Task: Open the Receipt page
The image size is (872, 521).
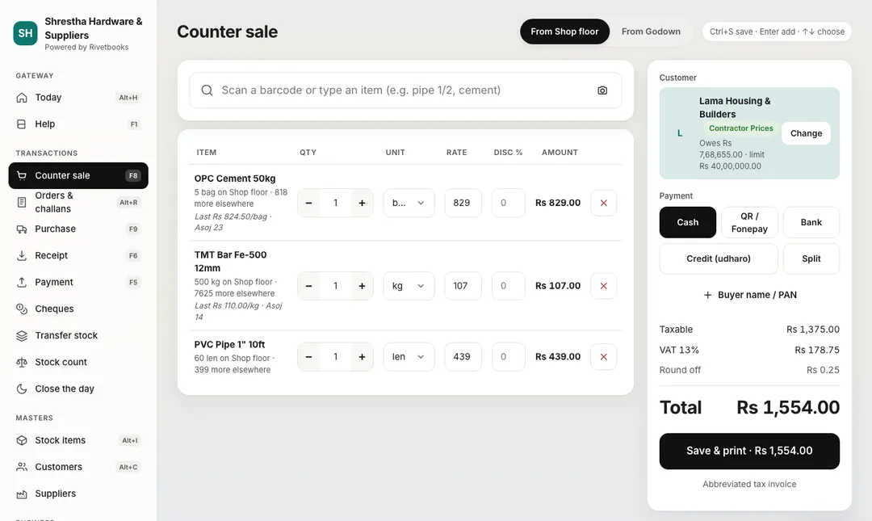Action: pos(78,255)
